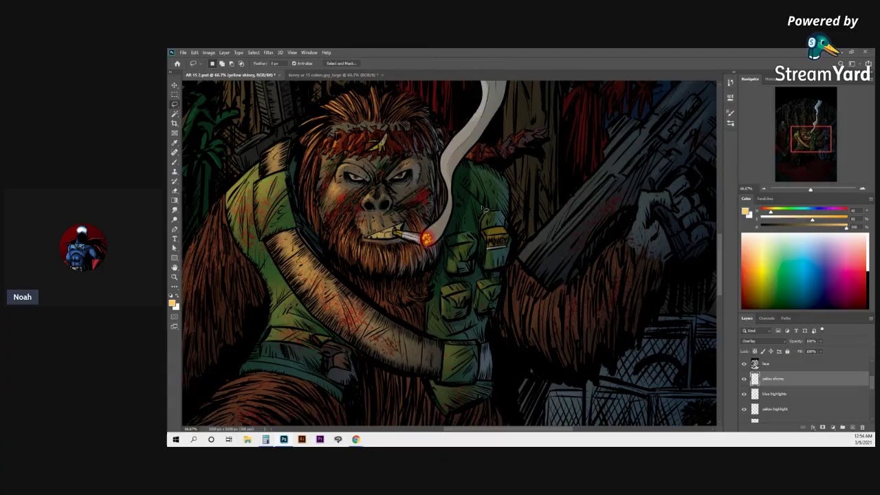The image size is (880, 495).
Task: Open Chrome from the Windows taskbar
Action: (x=356, y=439)
